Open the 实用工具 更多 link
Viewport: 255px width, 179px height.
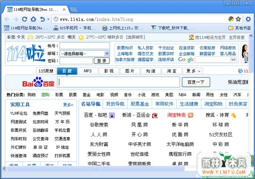(x=68, y=105)
